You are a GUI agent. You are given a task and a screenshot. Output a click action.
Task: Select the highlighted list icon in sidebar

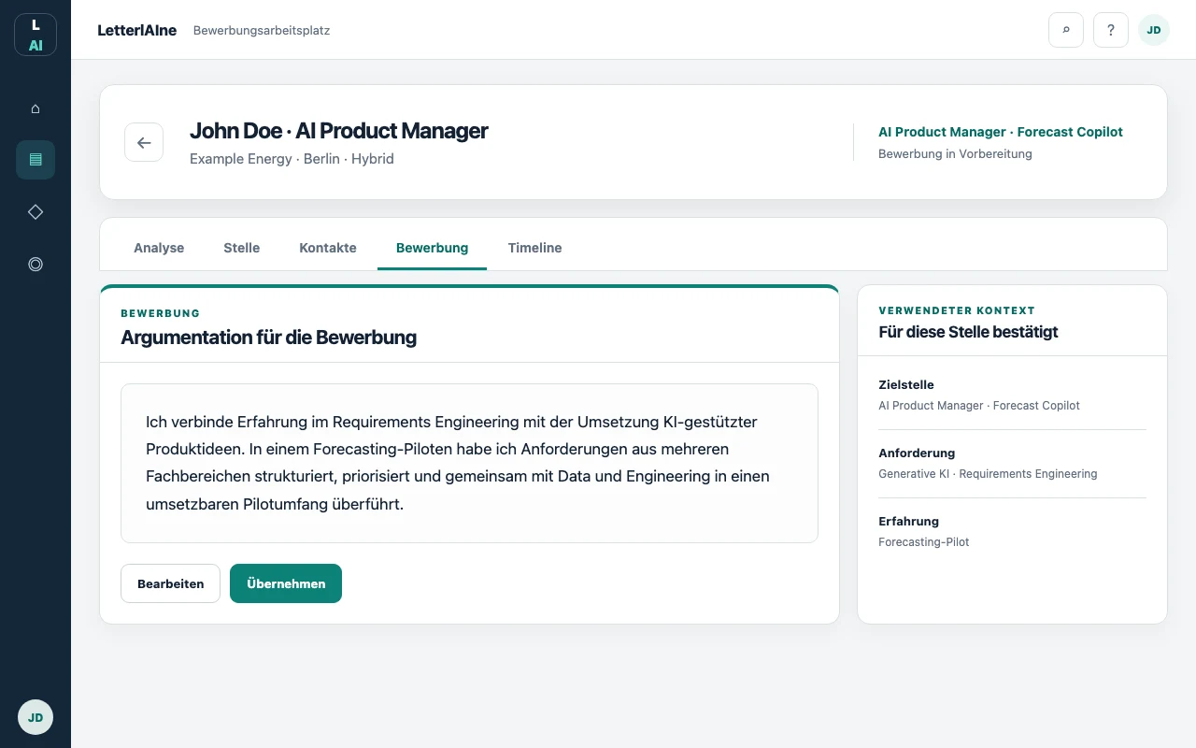(x=36, y=160)
